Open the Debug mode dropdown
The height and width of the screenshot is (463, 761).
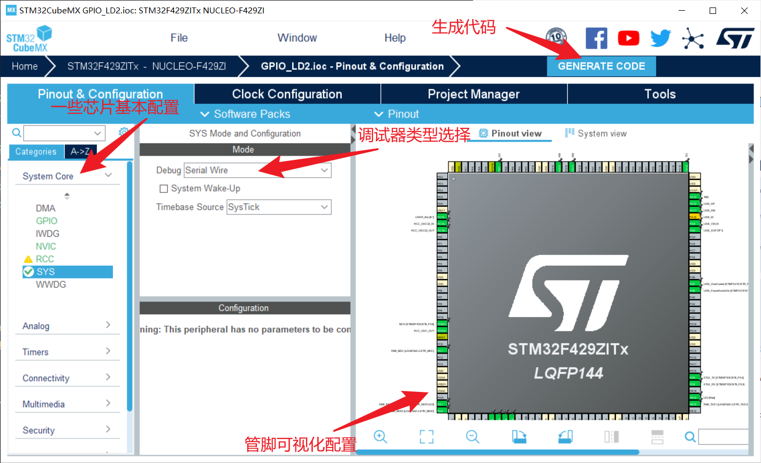[257, 170]
